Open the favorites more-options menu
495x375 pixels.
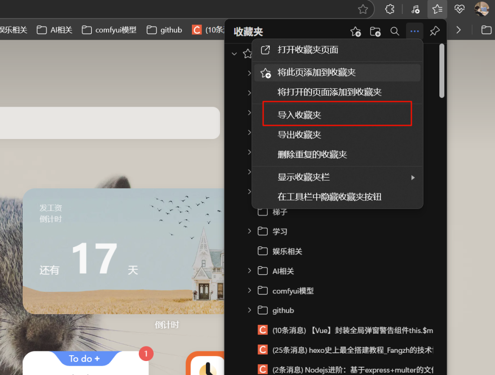coord(414,31)
